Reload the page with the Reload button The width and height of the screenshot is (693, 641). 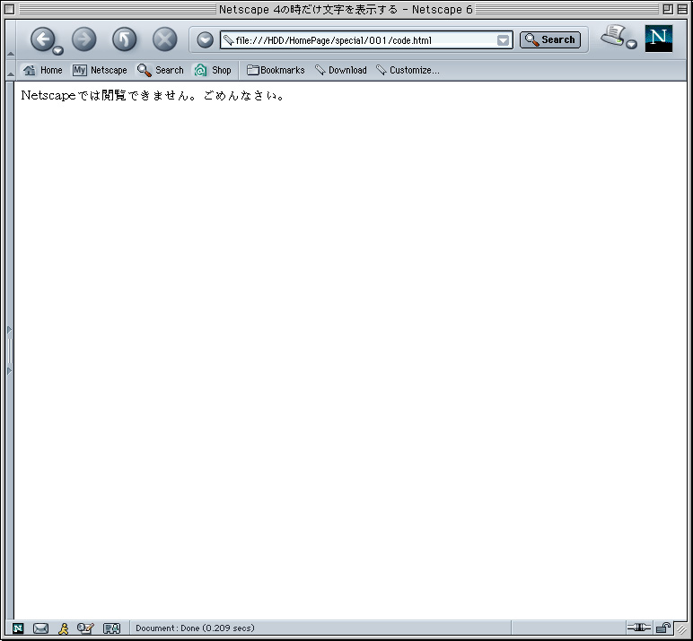tap(124, 39)
